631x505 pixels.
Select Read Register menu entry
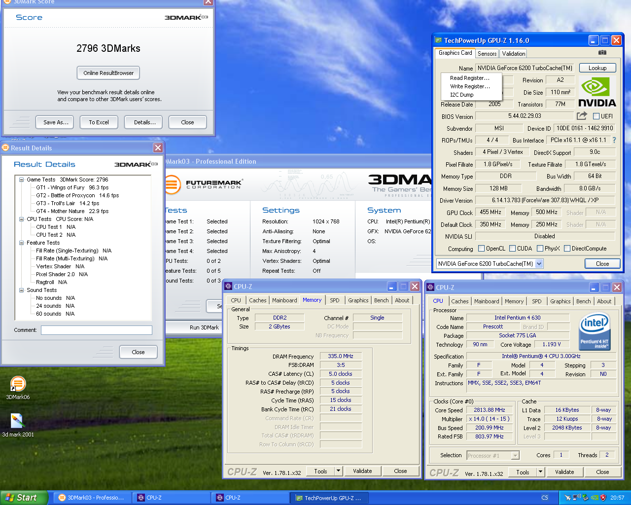point(470,78)
